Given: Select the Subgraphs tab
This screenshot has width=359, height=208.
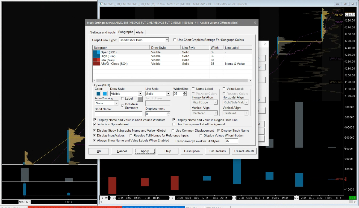Looking at the screenshot, I should point(126,32).
